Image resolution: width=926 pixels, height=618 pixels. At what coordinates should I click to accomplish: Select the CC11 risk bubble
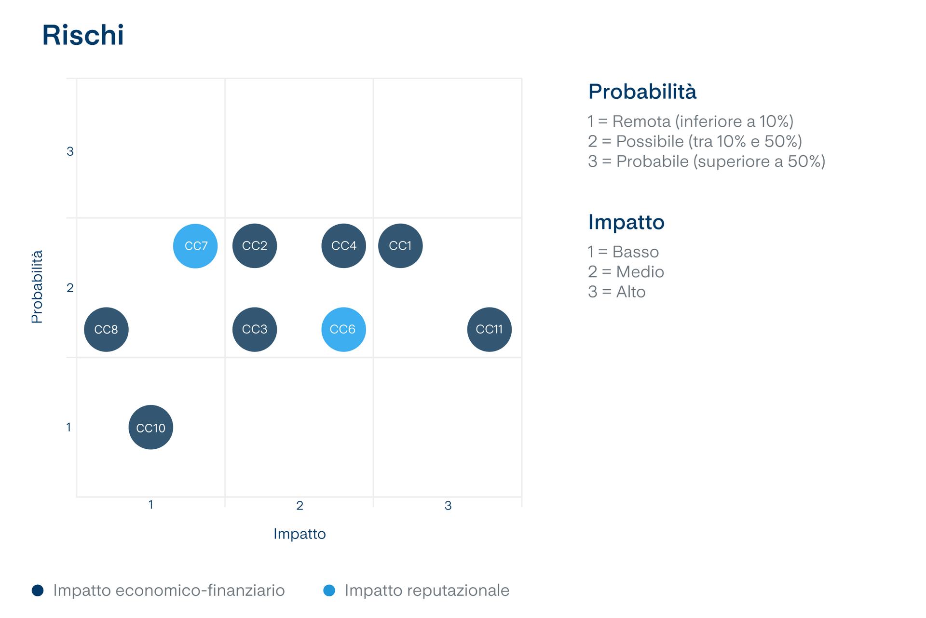point(489,330)
